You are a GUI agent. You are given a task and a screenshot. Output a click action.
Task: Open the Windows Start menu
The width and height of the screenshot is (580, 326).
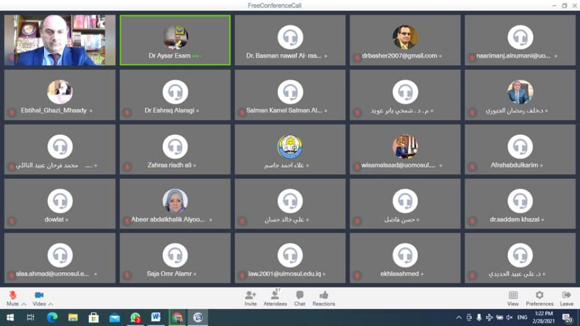point(10,318)
